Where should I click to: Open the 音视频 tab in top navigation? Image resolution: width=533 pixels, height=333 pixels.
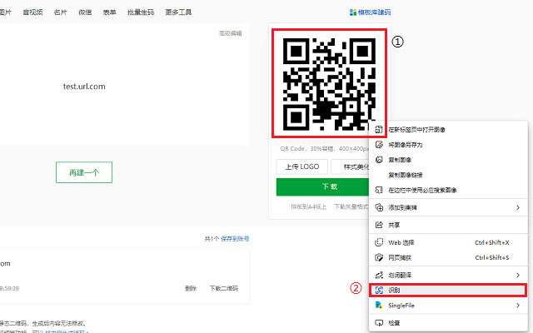pos(32,12)
